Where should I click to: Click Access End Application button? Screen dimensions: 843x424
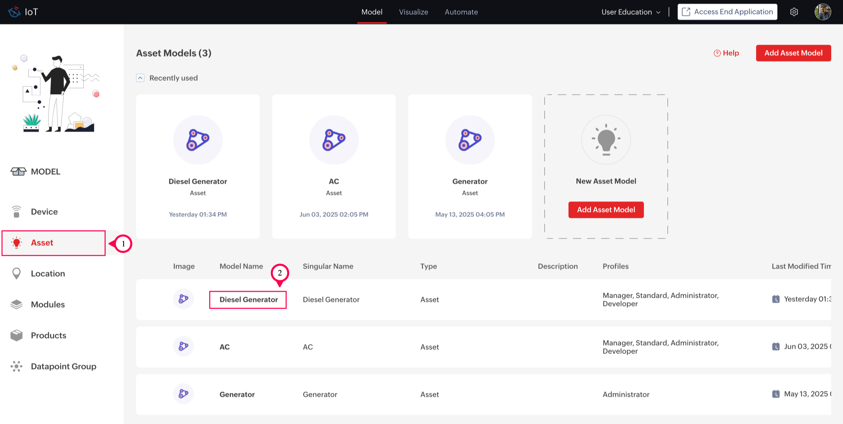(727, 12)
